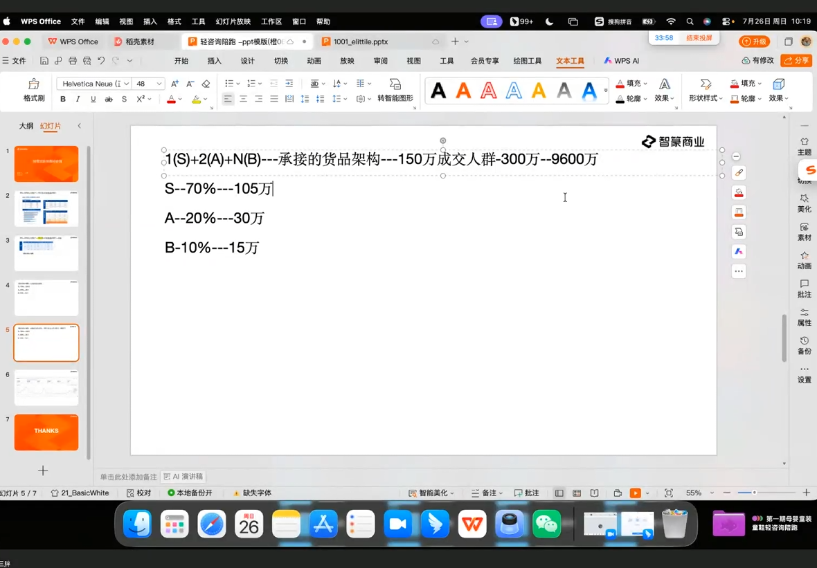Open the text effects (效果) dropdown
The image size is (817, 568).
click(x=665, y=90)
